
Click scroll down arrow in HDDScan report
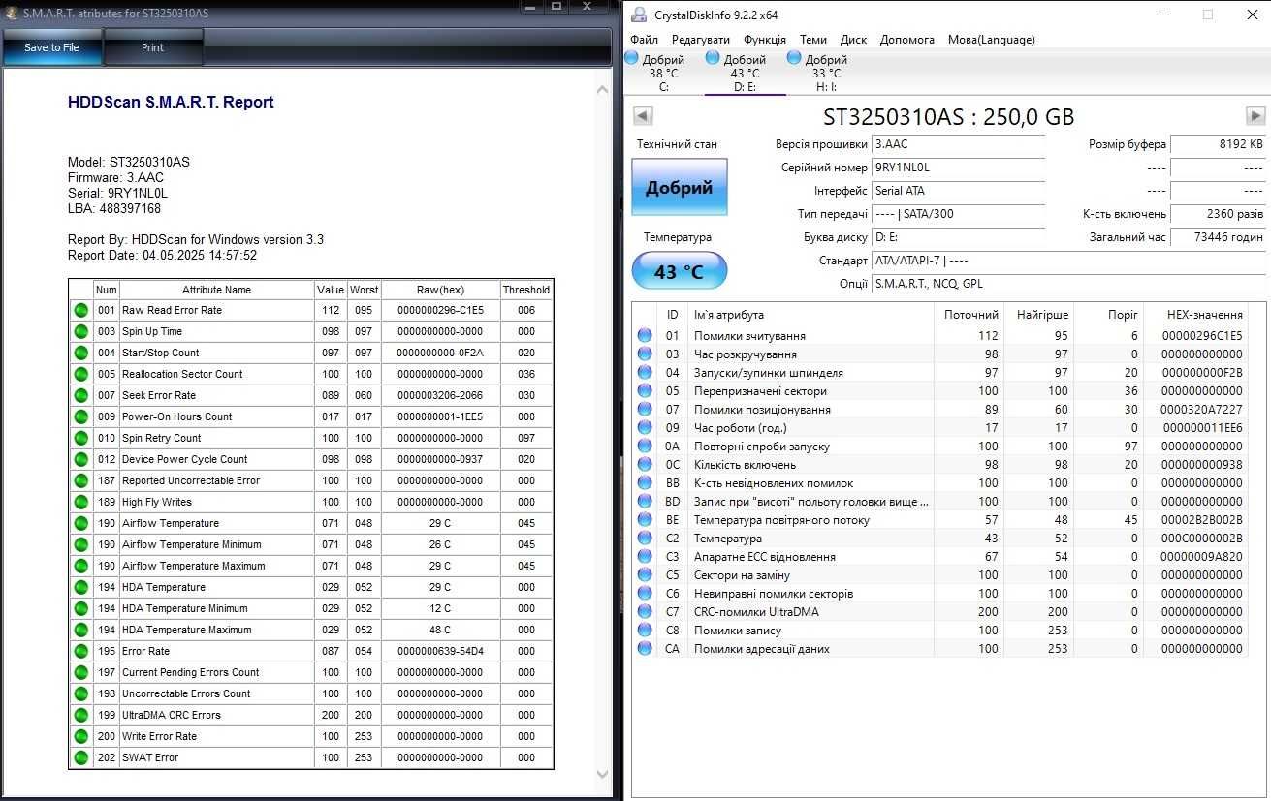pos(603,773)
